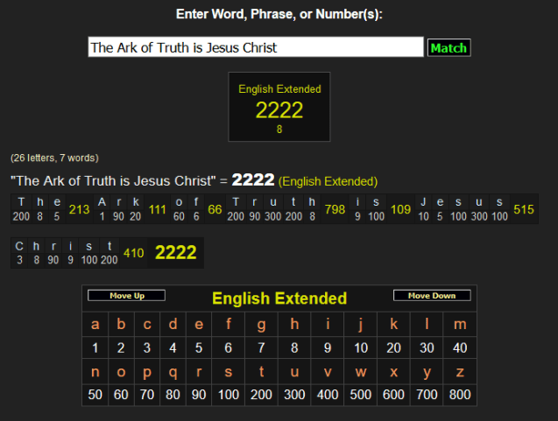Click the word sum 109 for 'is'
The height and width of the screenshot is (421, 558).
pyautogui.click(x=400, y=209)
